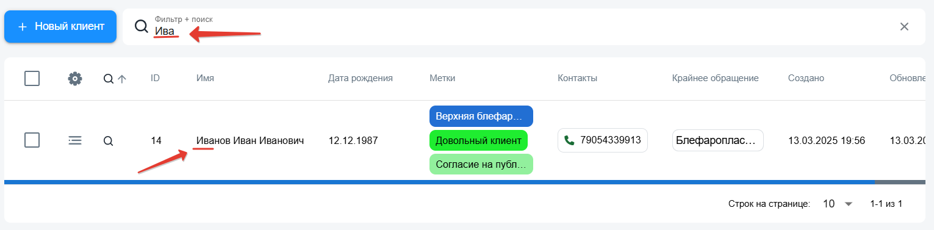Click the sort arrow next to header magnifier
This screenshot has width=934, height=230.
tap(122, 79)
